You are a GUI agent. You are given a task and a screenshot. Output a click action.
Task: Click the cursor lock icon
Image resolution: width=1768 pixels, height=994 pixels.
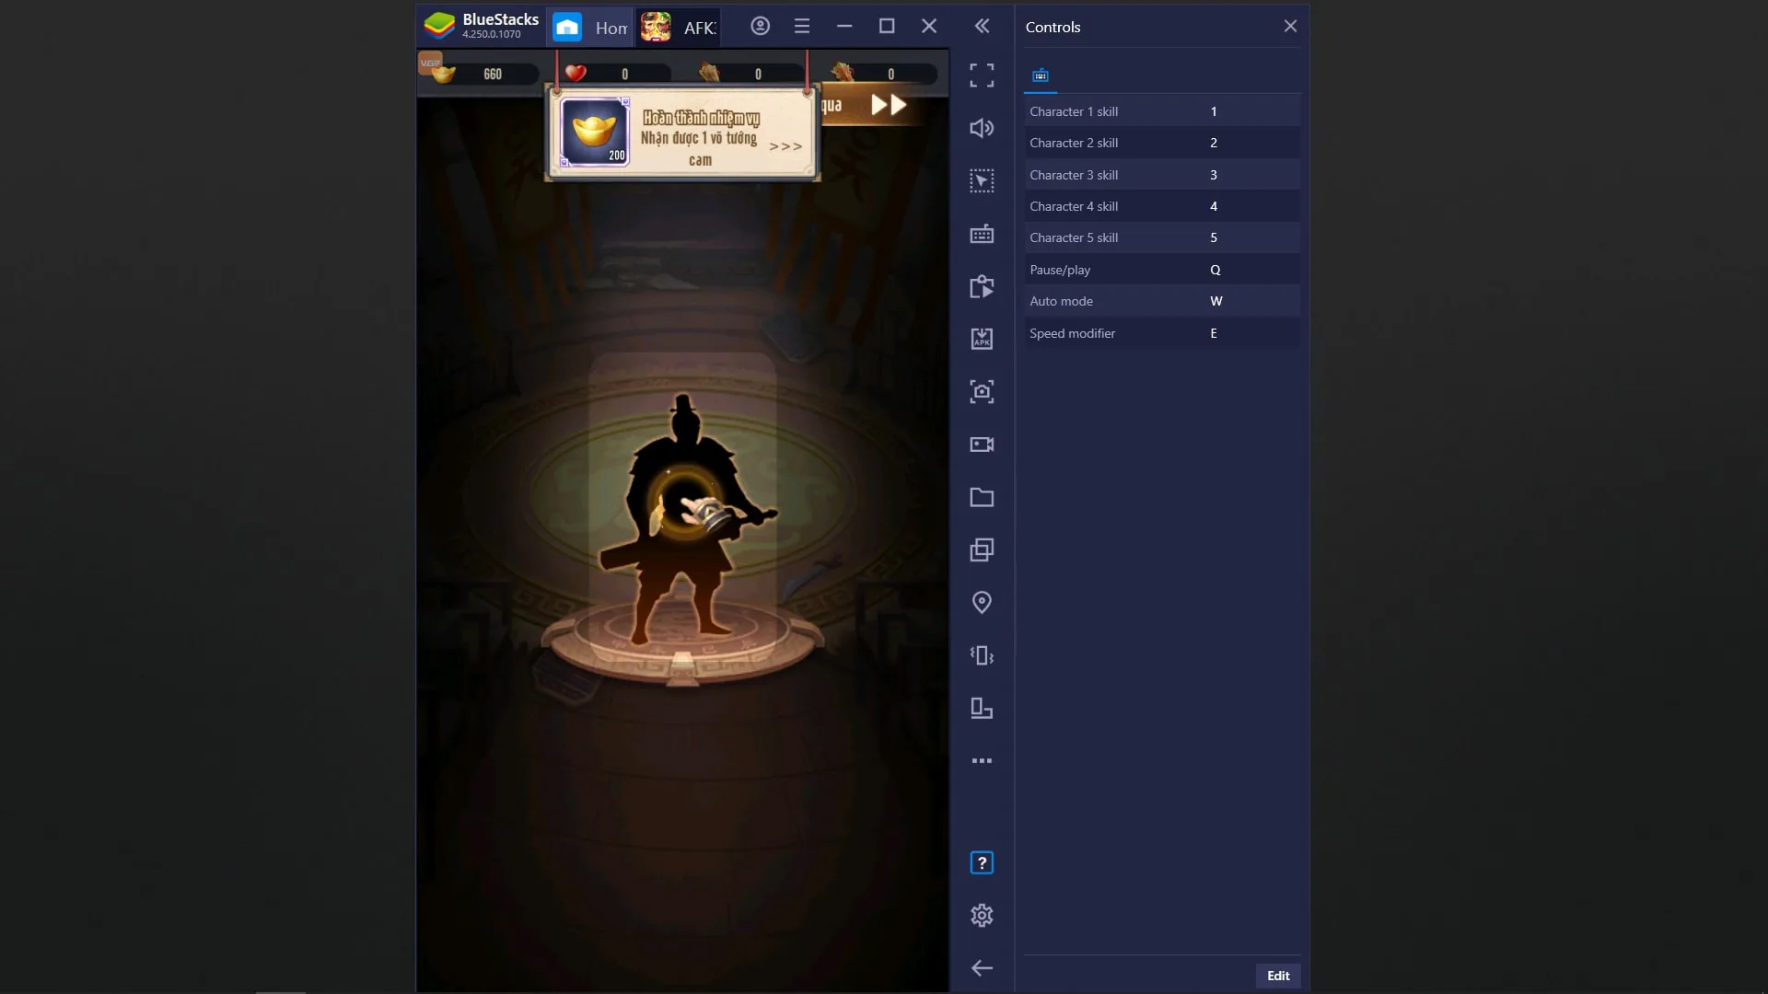(x=982, y=181)
